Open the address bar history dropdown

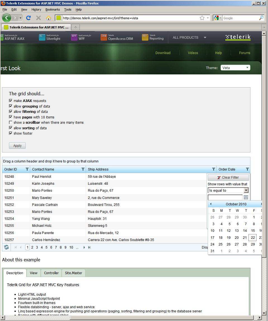coord(208,18)
